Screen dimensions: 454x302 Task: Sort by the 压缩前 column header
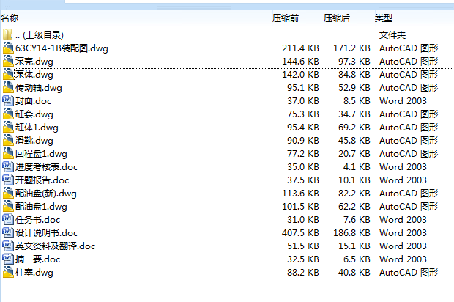tap(286, 18)
